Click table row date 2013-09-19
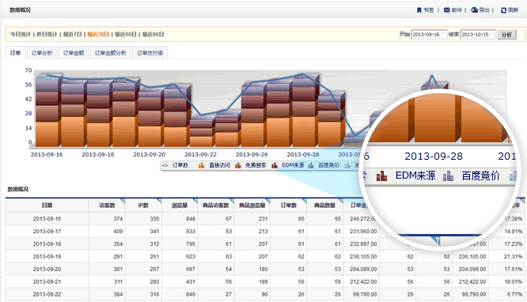The image size is (527, 302). click(47, 257)
